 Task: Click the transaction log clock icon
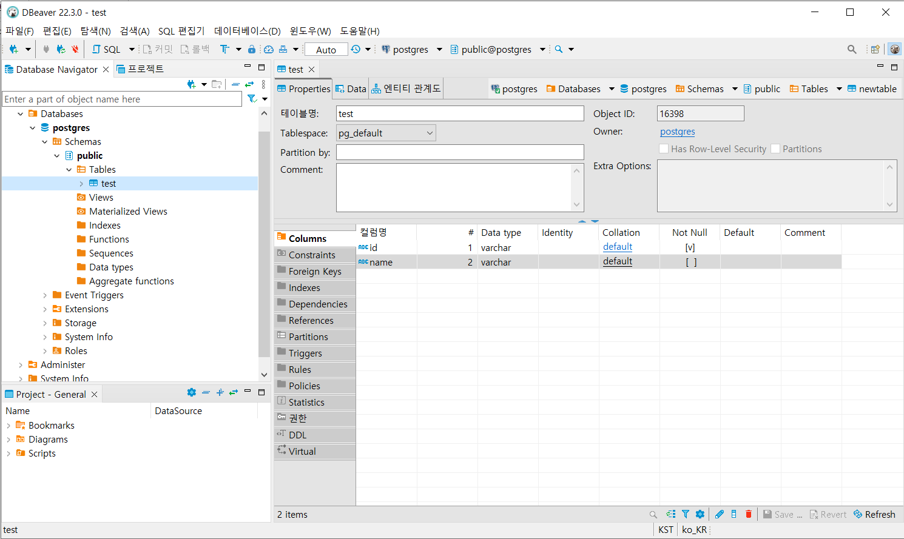tap(356, 49)
